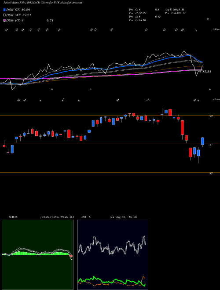This screenshot has height=290, width=220.
Task: Click the last blue candlestick near 87 line
Action: click(x=202, y=141)
